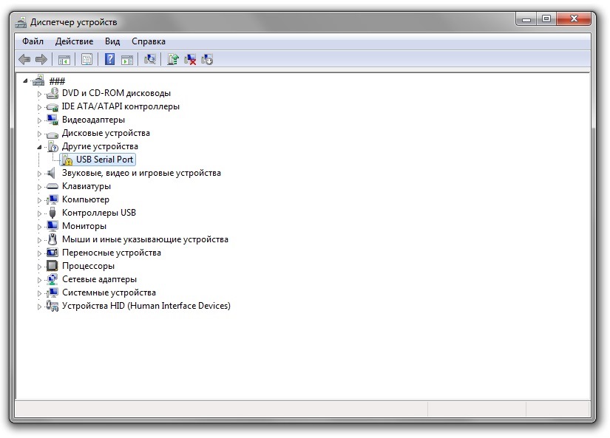This screenshot has height=438, width=610.
Task: Click the DVD и CD-ROM drive icon
Action: (x=52, y=93)
